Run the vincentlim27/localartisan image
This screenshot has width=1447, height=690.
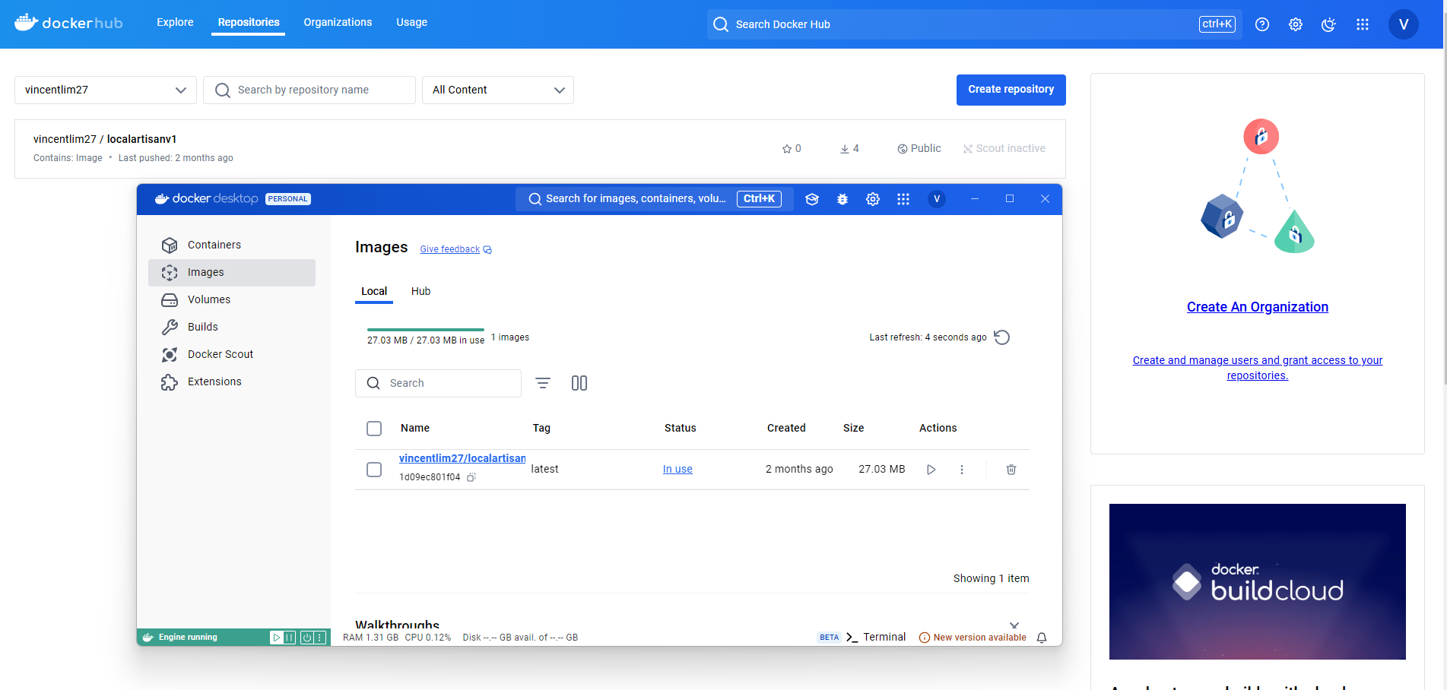tap(931, 470)
